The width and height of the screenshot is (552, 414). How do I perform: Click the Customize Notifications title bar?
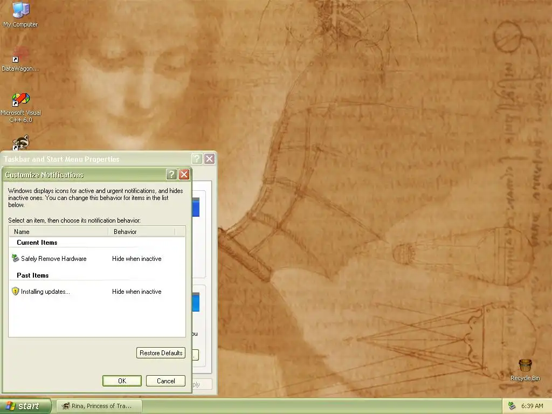click(x=85, y=174)
